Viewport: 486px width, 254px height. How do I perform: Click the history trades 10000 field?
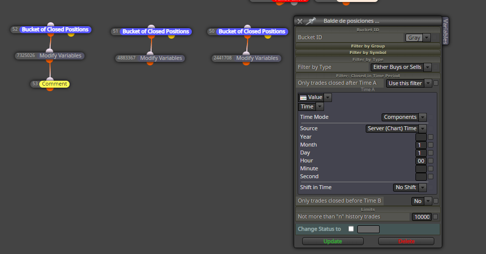point(421,217)
